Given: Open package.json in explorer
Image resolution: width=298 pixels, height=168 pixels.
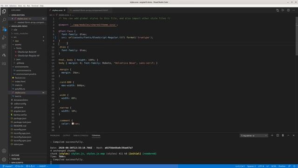Looking at the screenshot, I should [20, 119].
